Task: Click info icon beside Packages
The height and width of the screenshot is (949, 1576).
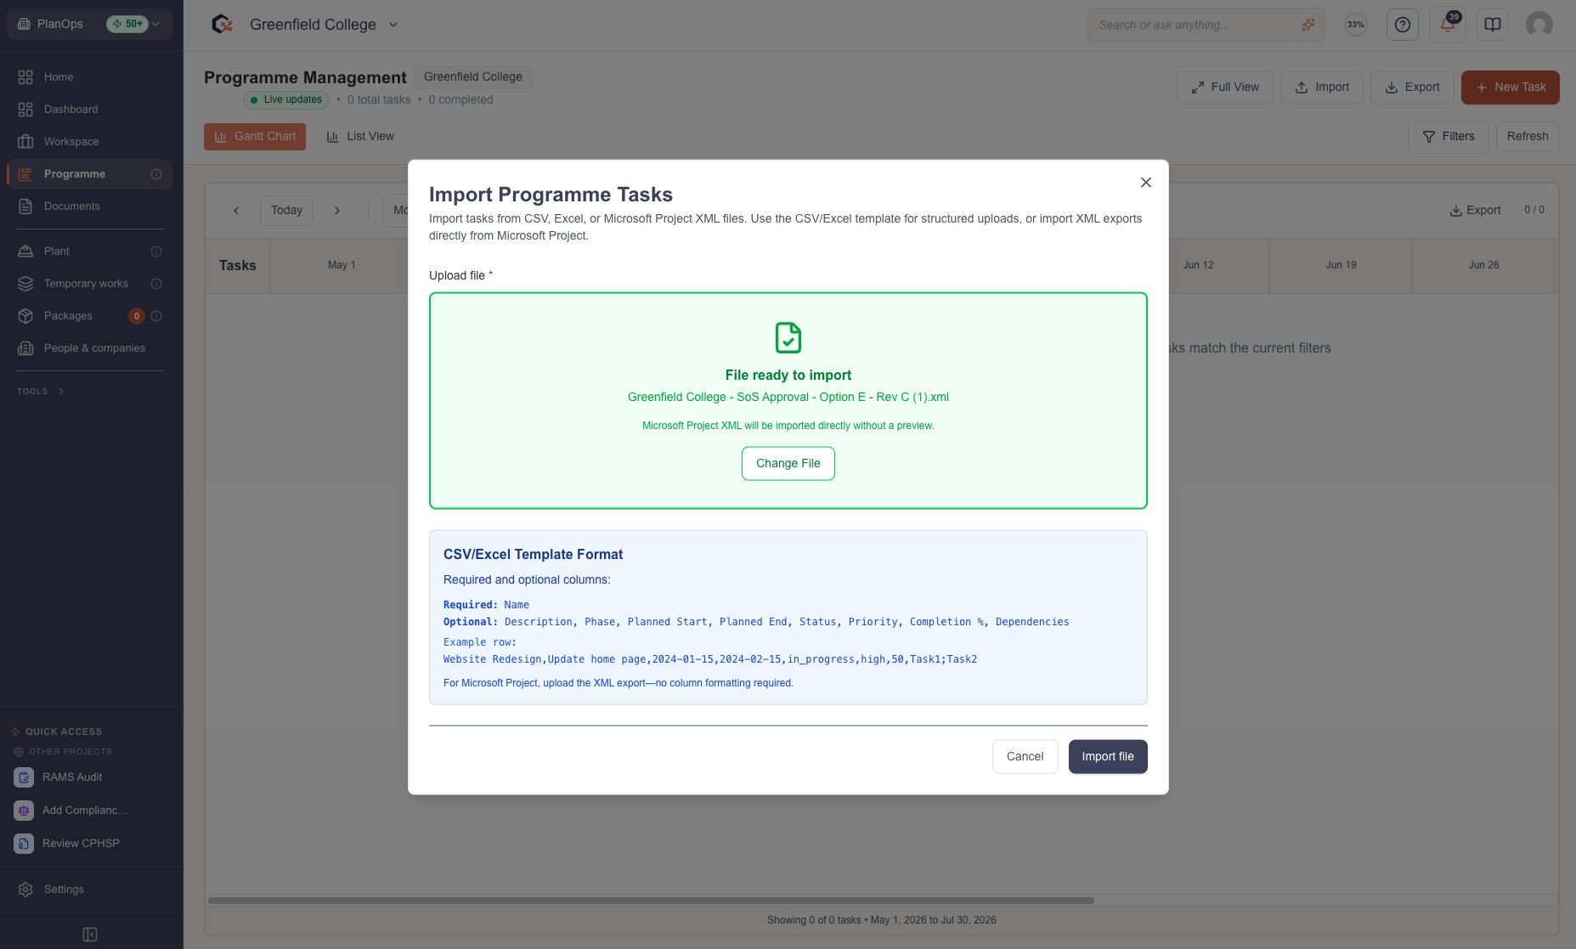Action: pos(156,316)
